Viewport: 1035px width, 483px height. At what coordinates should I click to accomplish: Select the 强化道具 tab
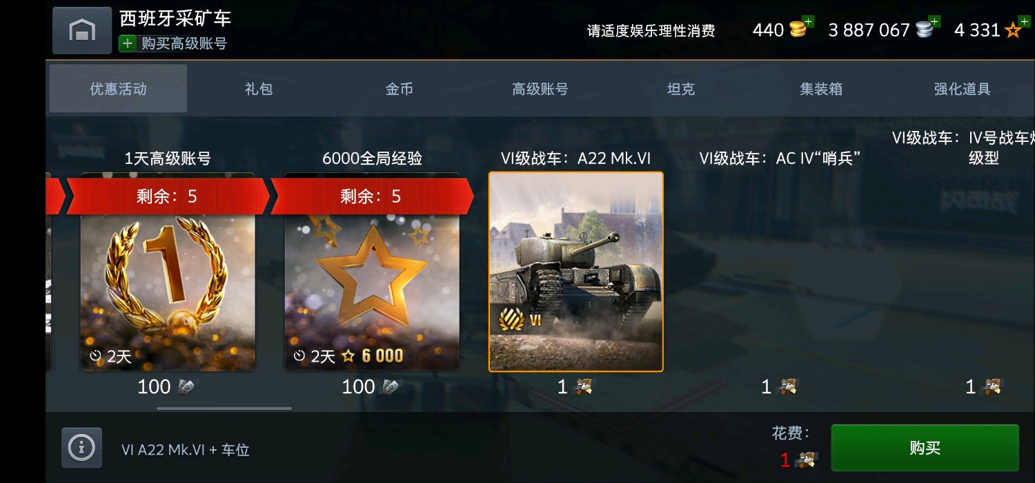click(963, 89)
